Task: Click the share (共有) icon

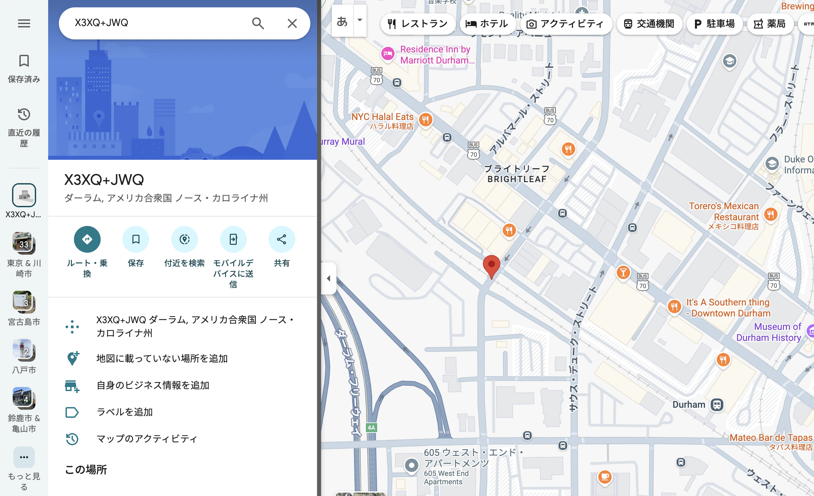Action: (x=282, y=239)
